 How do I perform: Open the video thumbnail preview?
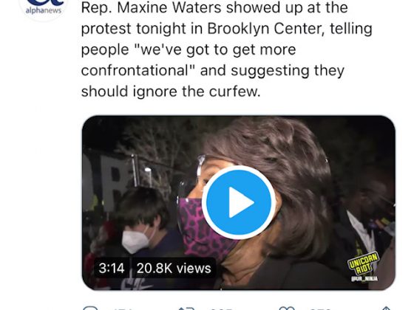point(238,203)
